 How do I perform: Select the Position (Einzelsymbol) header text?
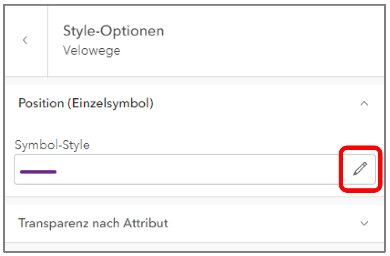86,103
